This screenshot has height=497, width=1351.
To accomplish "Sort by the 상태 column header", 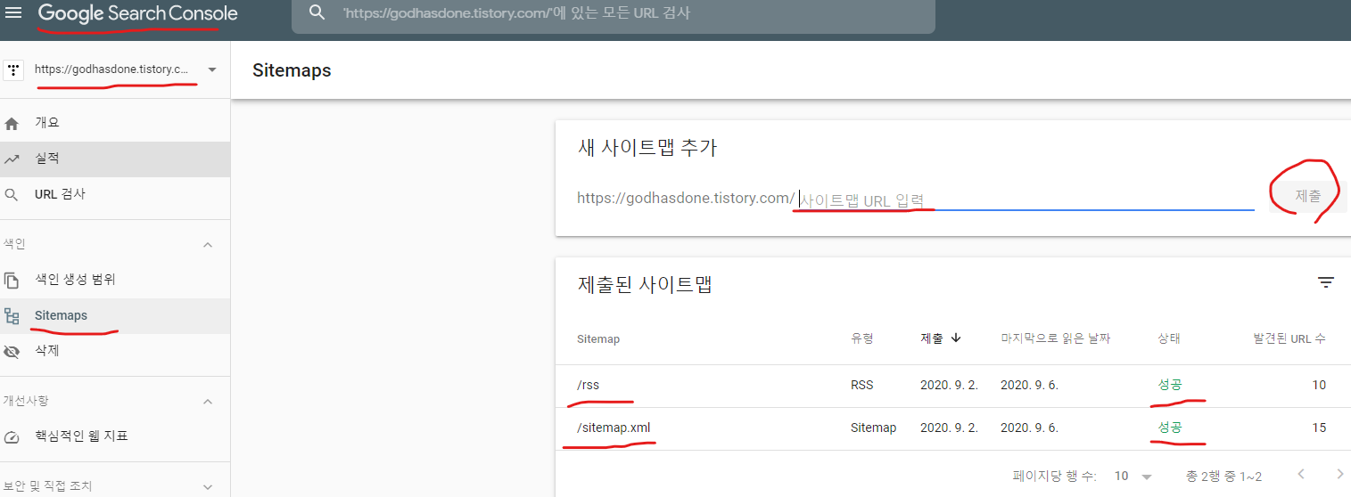I will coord(1169,338).
